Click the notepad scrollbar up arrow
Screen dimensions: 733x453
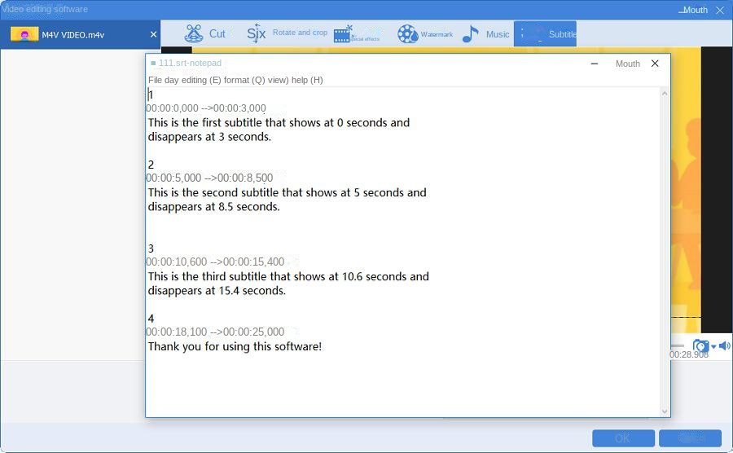coord(665,94)
